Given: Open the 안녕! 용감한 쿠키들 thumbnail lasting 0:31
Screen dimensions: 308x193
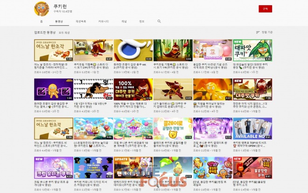Looking at the screenshot, I should coord(213,168).
